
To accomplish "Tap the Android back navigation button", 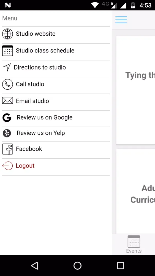I will tap(35, 266).
